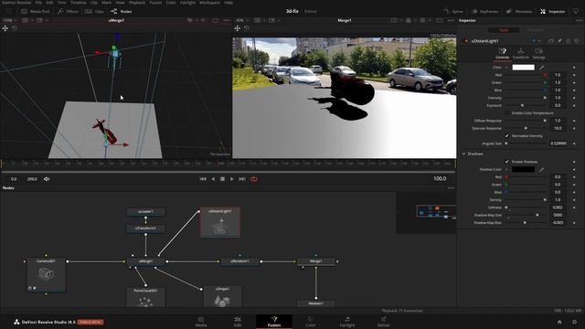Click the Shadow Map Bias value field

tap(558, 223)
